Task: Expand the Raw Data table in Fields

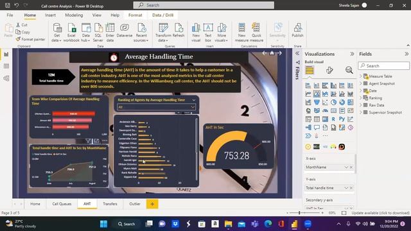Action: click(361, 105)
